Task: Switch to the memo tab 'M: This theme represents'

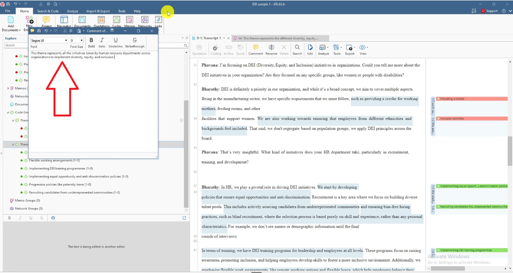Action: coord(281,38)
